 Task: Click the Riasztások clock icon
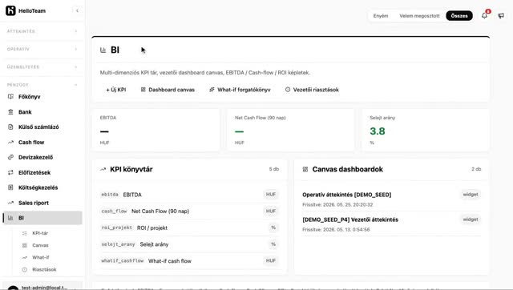(x=25, y=269)
